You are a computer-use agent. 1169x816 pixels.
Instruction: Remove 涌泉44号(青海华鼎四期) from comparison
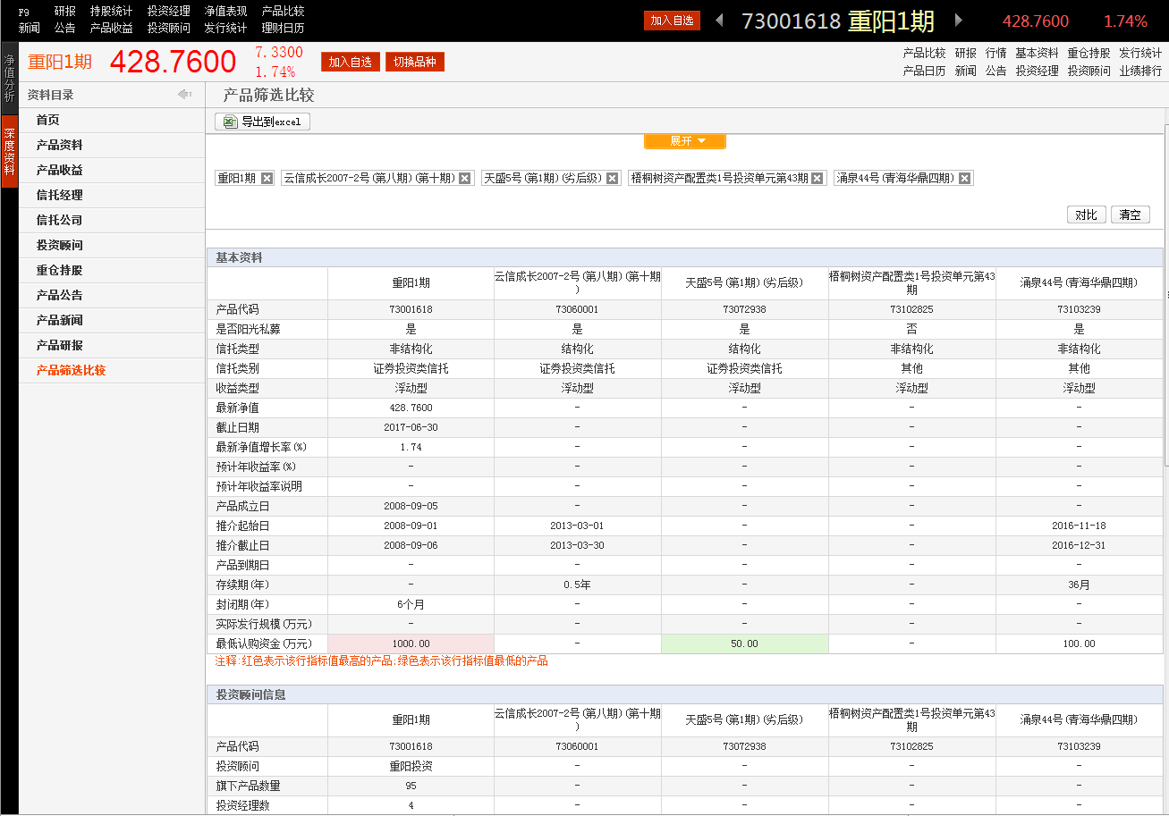click(964, 177)
